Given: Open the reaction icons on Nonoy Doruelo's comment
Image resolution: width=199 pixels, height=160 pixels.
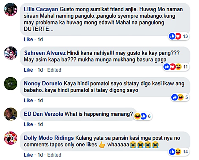Looking at the screenshot, I should coord(180,97).
